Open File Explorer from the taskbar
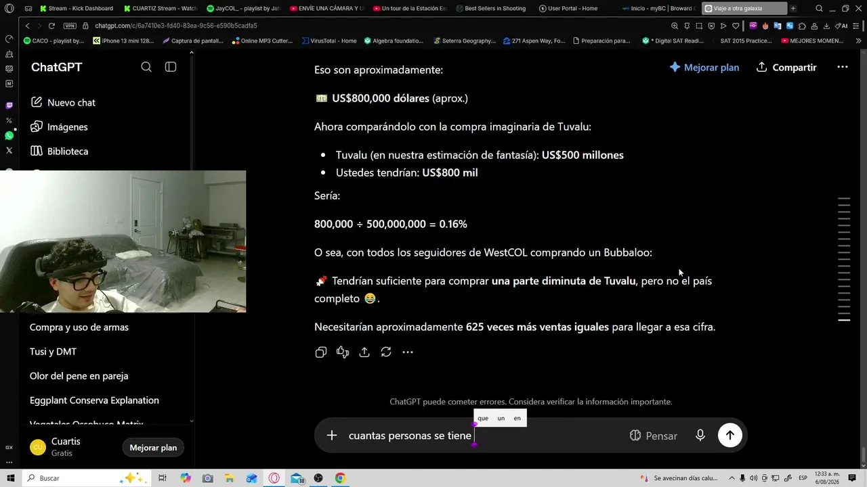 (x=230, y=478)
